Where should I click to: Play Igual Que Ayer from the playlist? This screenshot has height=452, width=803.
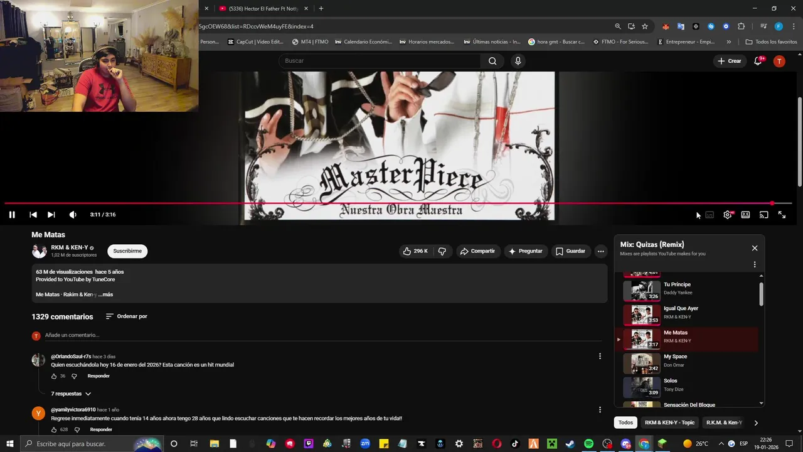[x=688, y=315]
